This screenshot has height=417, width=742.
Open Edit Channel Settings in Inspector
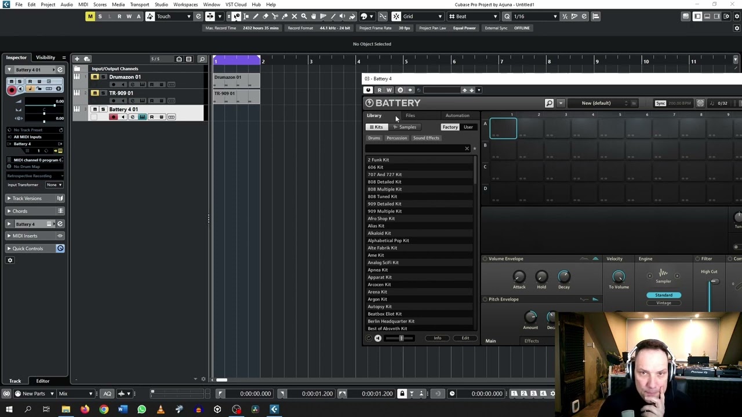tap(60, 69)
